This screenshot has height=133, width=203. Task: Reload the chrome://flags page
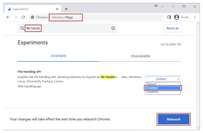[x=23, y=17]
